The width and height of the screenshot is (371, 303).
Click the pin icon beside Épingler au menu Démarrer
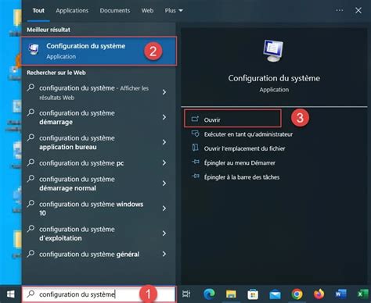196,162
